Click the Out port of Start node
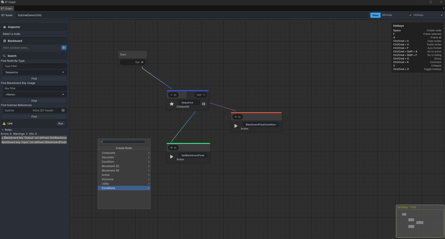Screen dimensions: 445x239 [142, 62]
